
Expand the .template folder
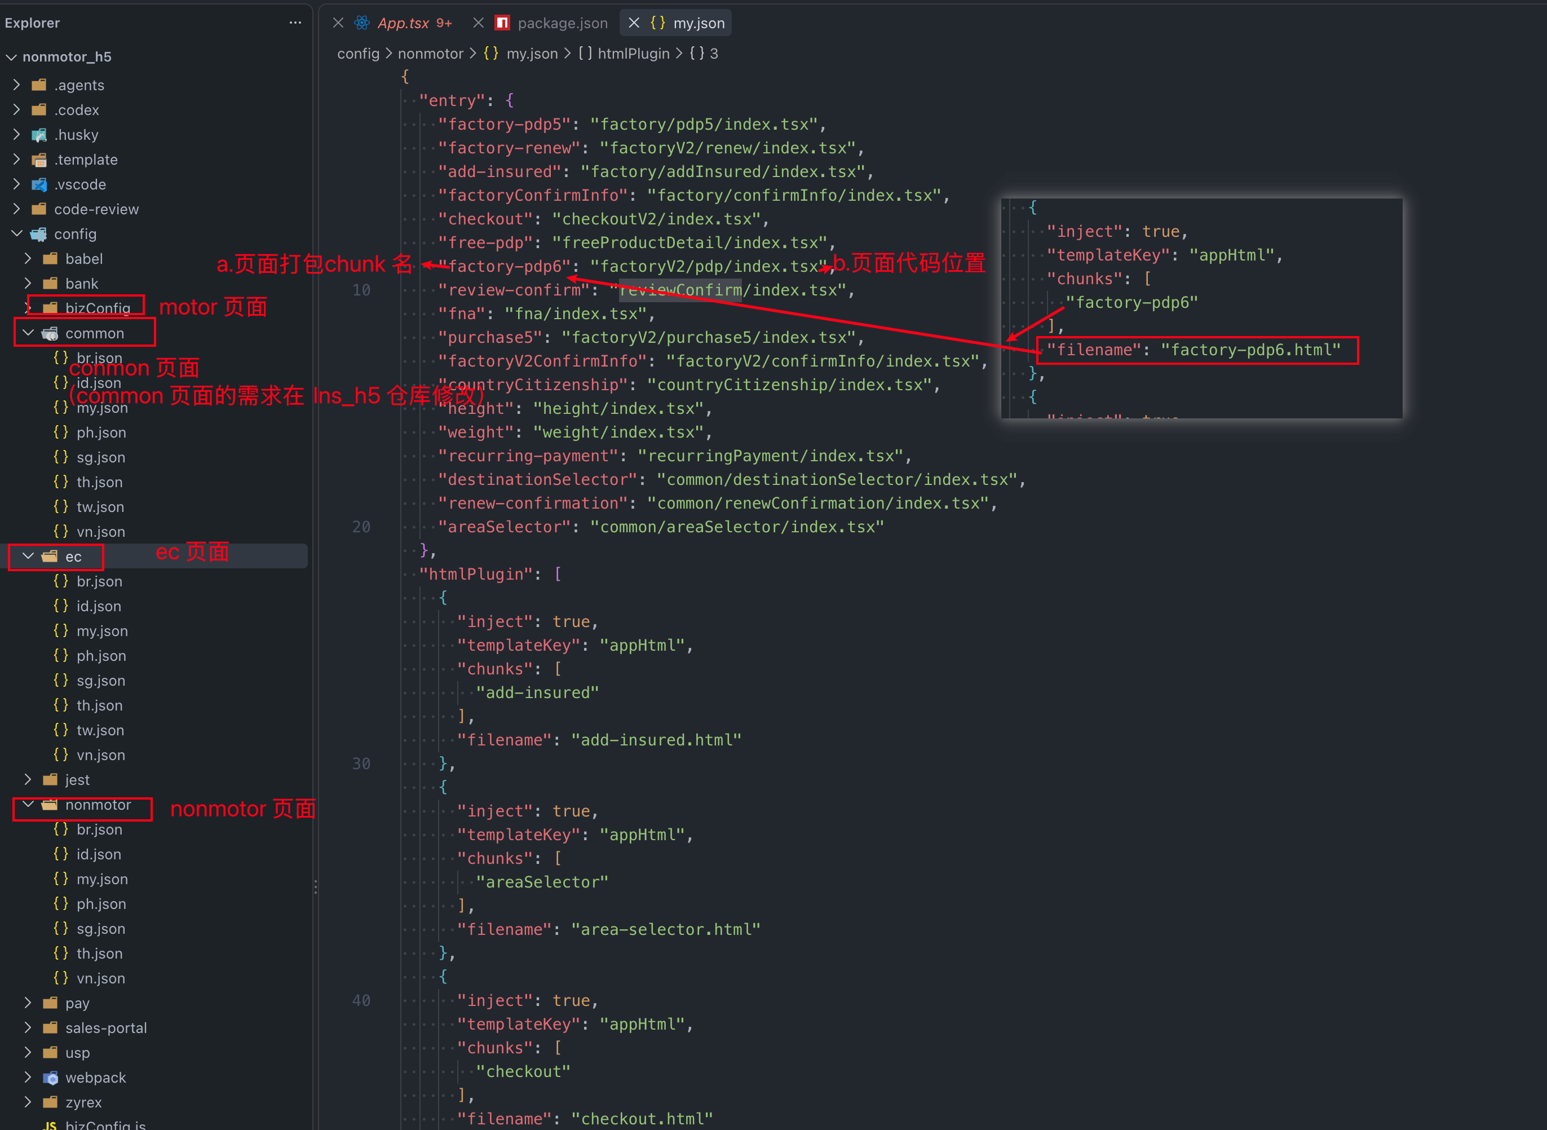click(x=17, y=160)
